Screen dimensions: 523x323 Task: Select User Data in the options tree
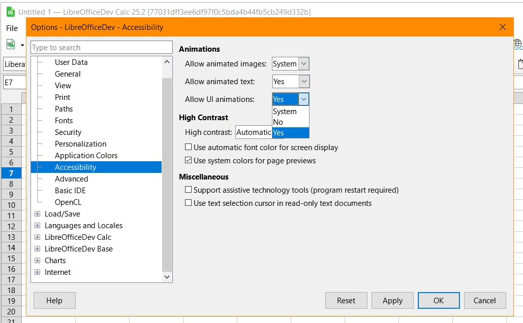[x=71, y=62]
